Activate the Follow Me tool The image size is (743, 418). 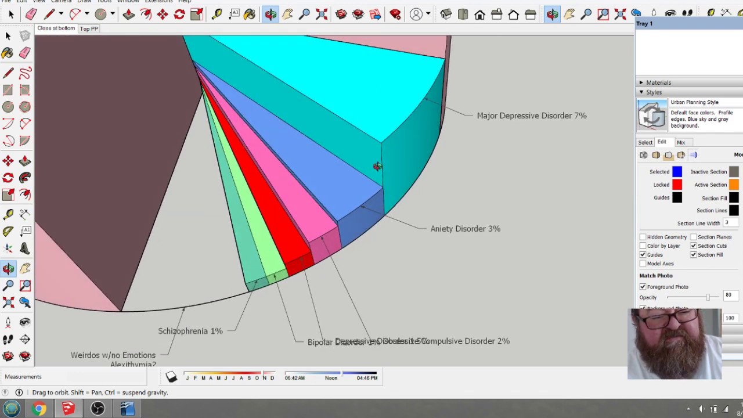click(x=24, y=178)
